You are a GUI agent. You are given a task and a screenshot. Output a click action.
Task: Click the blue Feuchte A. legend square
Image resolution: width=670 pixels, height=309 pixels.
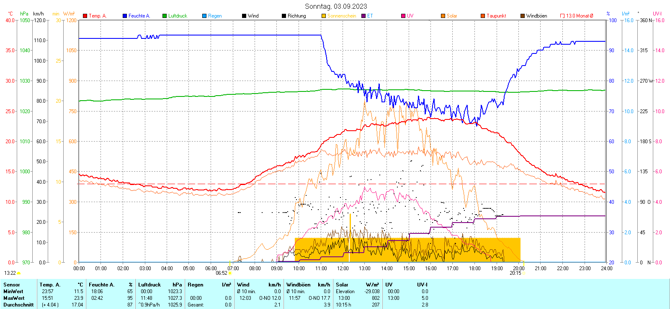click(x=125, y=16)
